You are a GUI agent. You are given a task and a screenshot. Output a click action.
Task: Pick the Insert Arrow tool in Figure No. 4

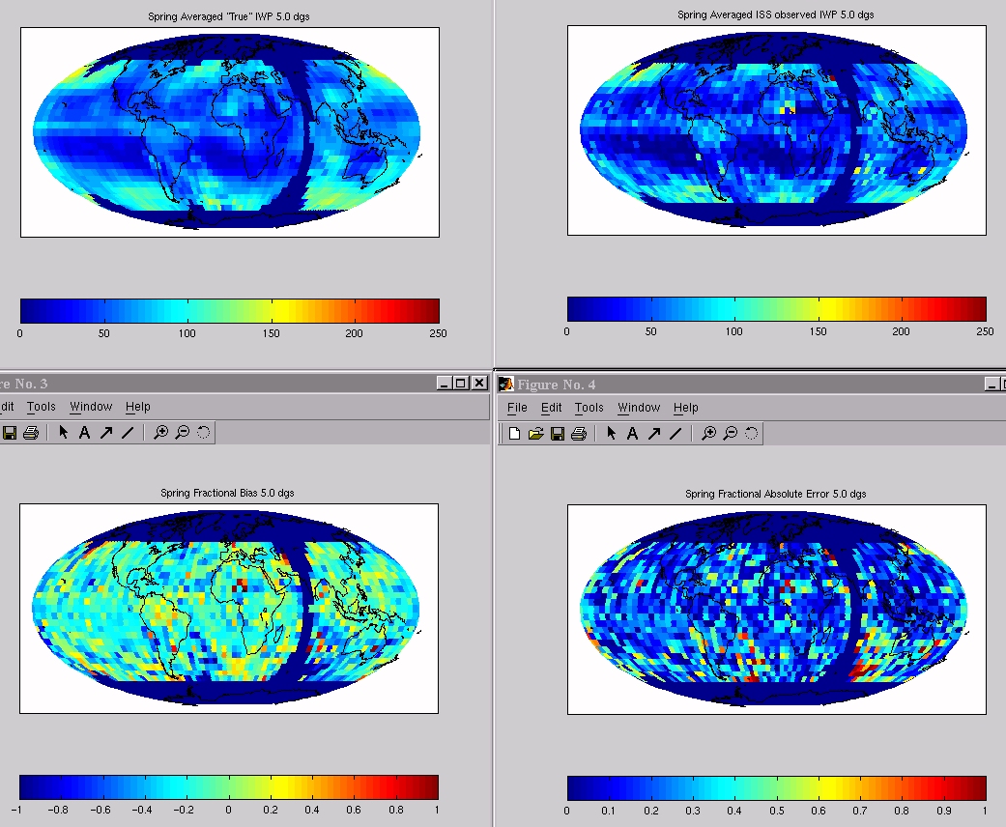coord(654,434)
